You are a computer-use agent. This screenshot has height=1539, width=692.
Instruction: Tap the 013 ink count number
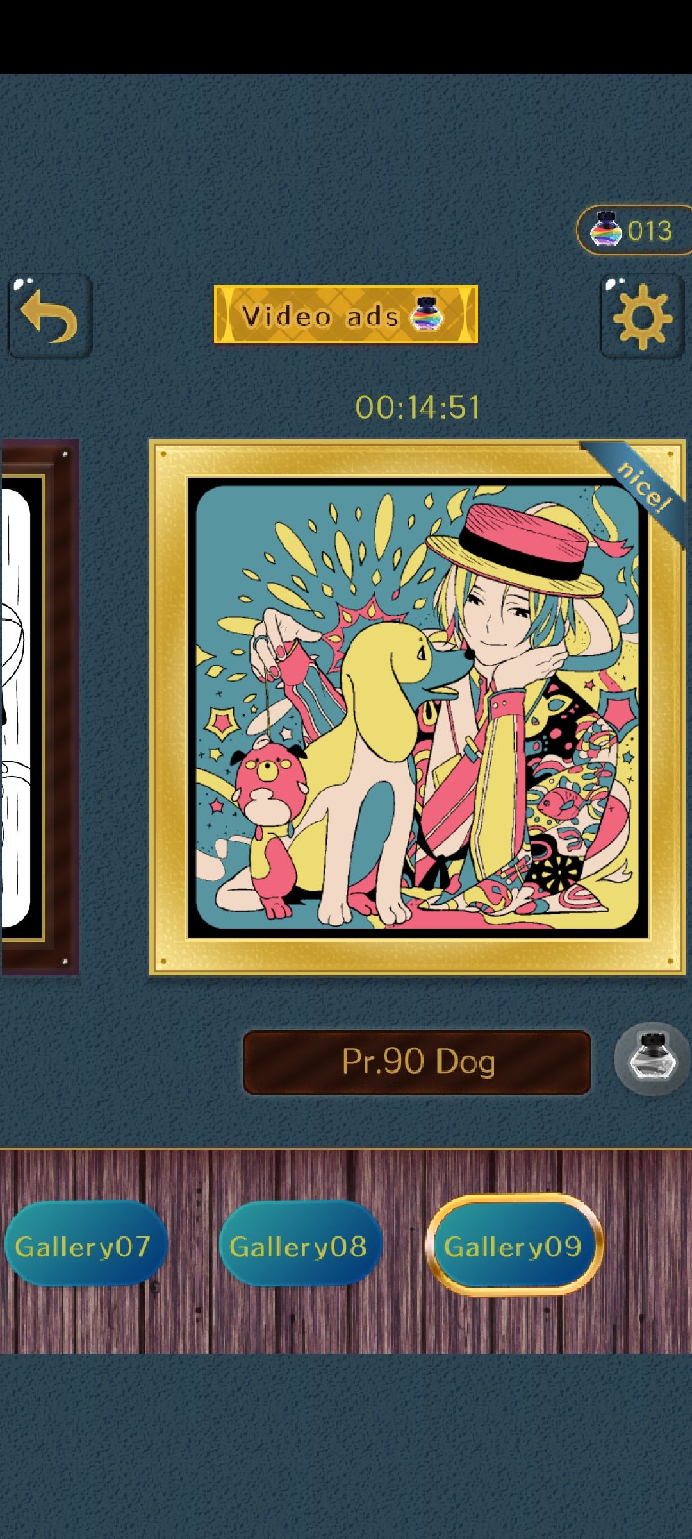[x=650, y=231]
